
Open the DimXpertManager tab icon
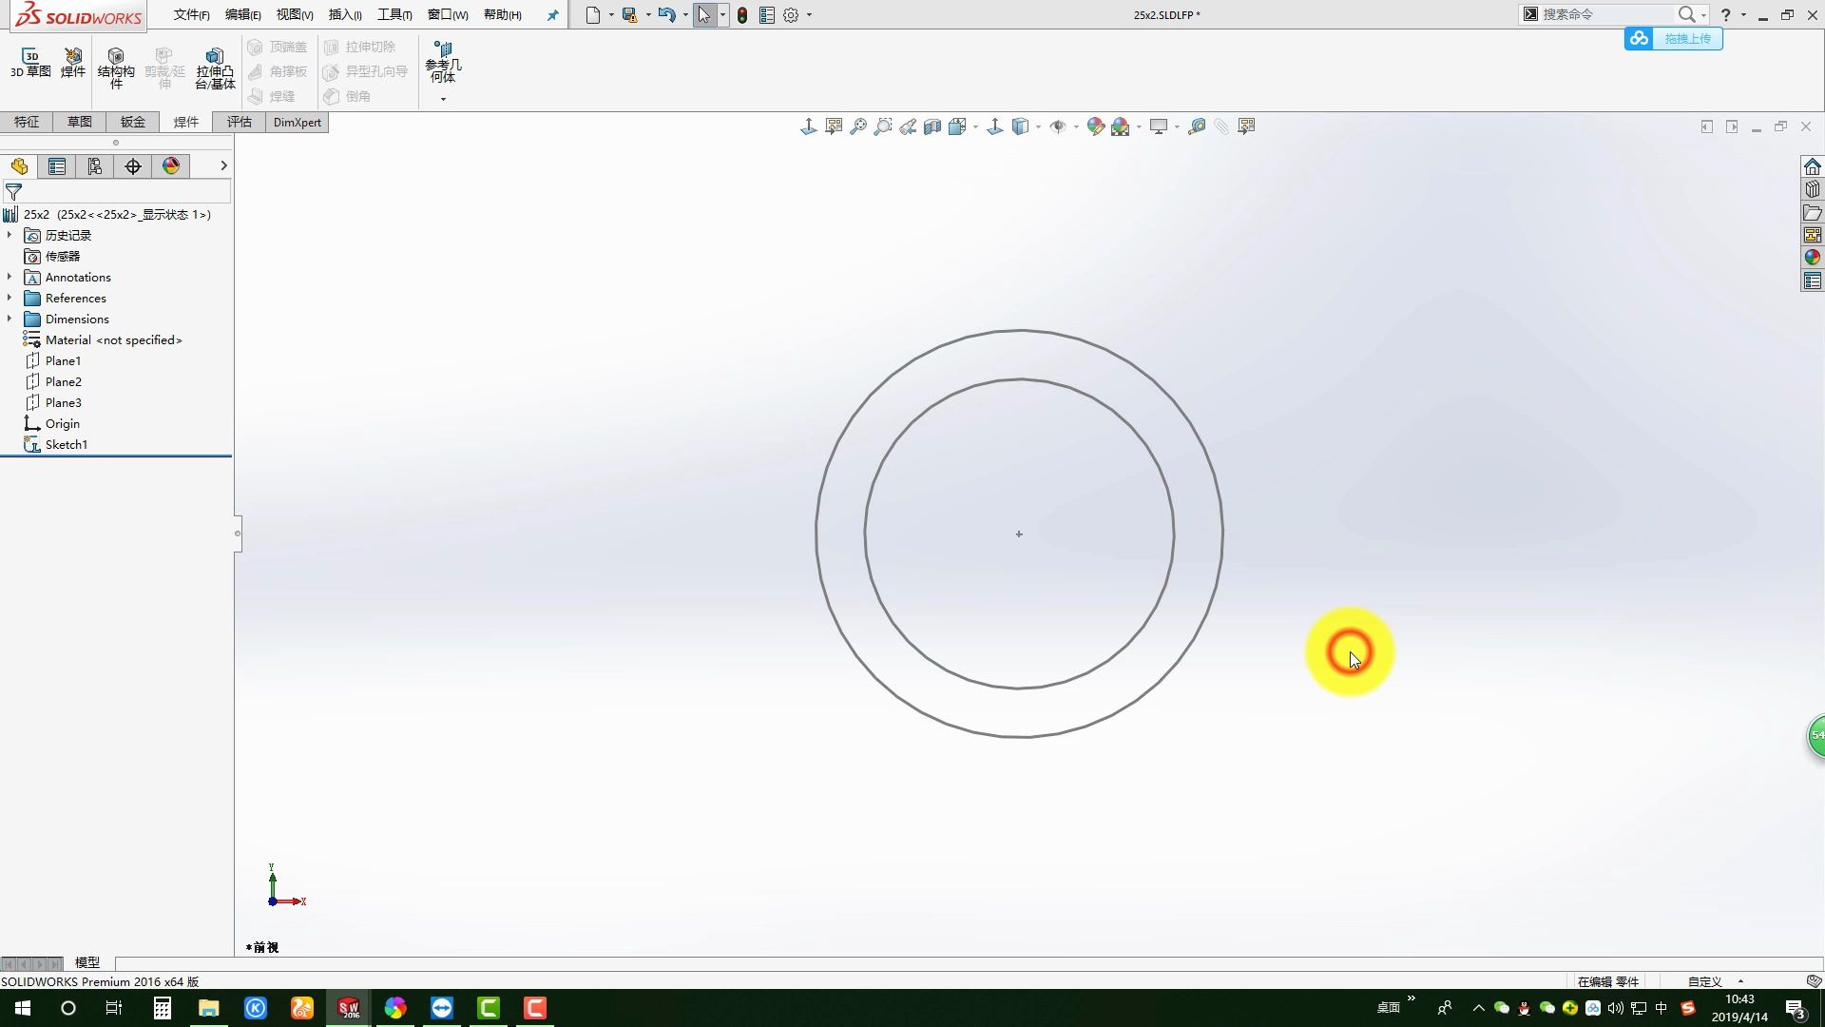133,166
